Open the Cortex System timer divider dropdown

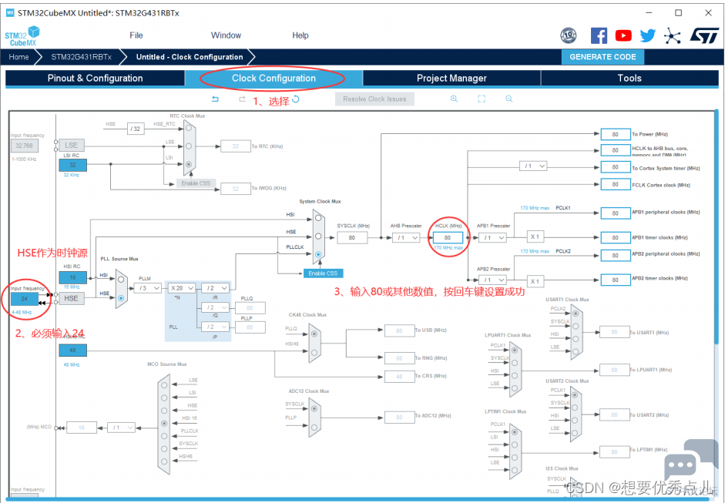click(533, 166)
